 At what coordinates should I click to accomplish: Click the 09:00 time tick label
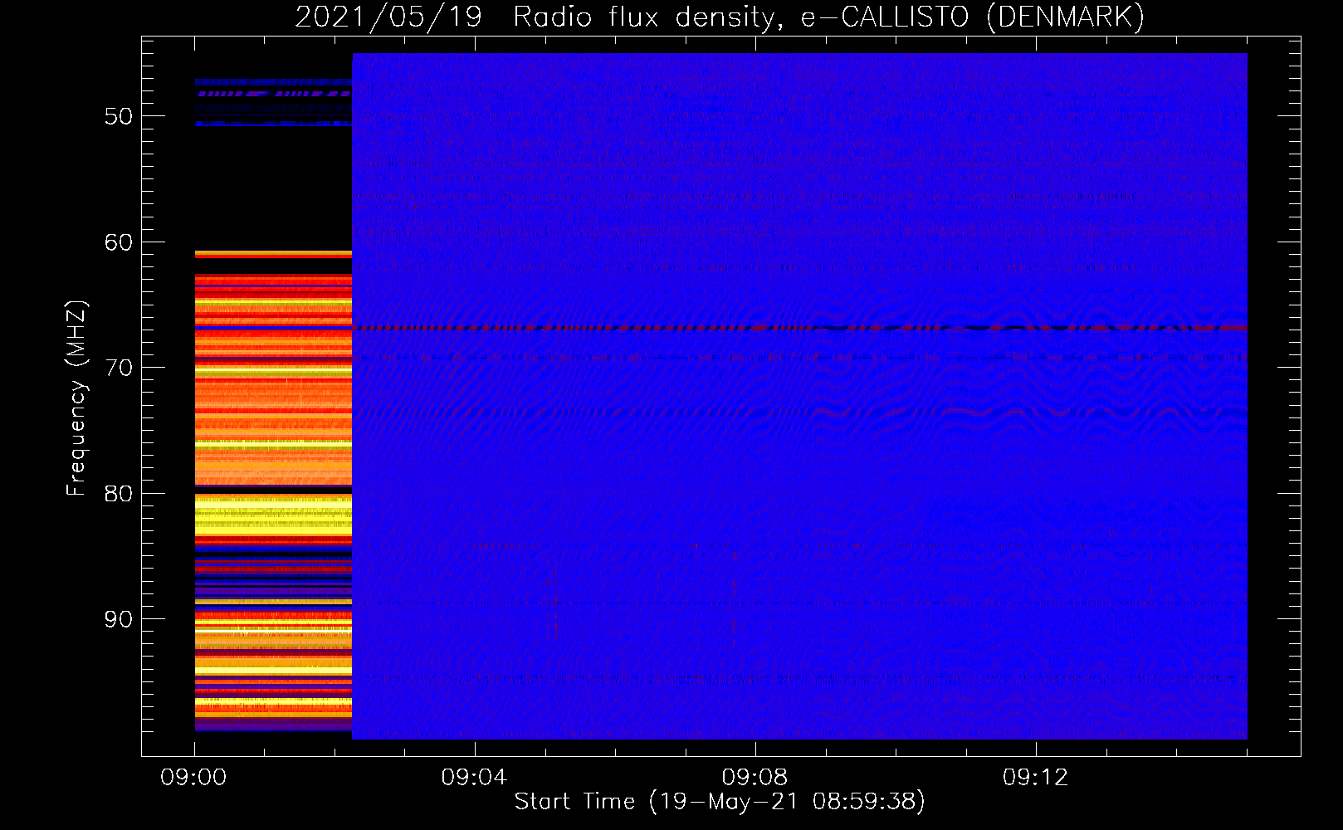coord(194,778)
